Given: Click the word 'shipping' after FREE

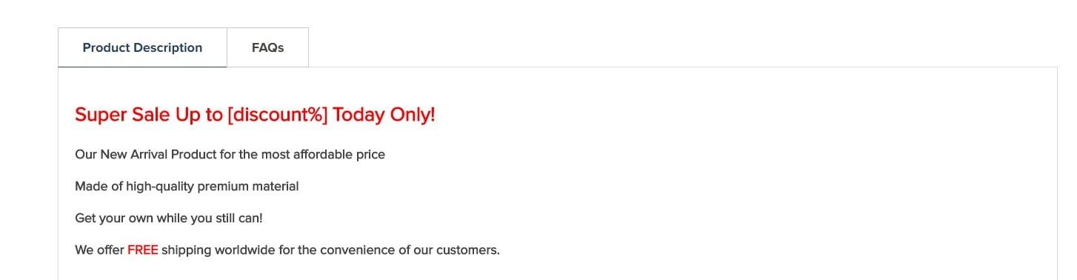Looking at the screenshot, I should click(x=187, y=250).
